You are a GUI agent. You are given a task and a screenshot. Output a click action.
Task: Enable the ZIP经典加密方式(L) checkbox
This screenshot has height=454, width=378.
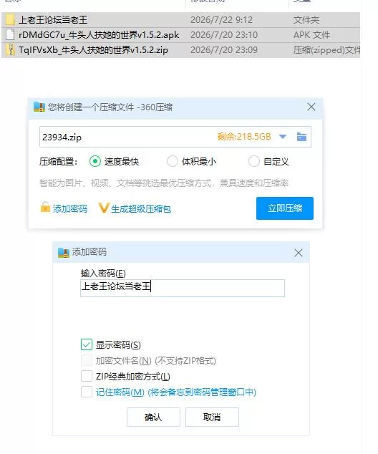pyautogui.click(x=87, y=376)
